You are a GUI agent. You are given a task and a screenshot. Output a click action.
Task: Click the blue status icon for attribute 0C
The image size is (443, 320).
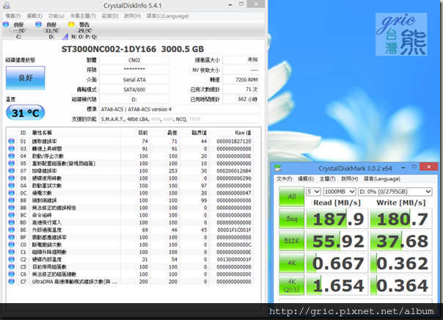pyautogui.click(x=11, y=193)
